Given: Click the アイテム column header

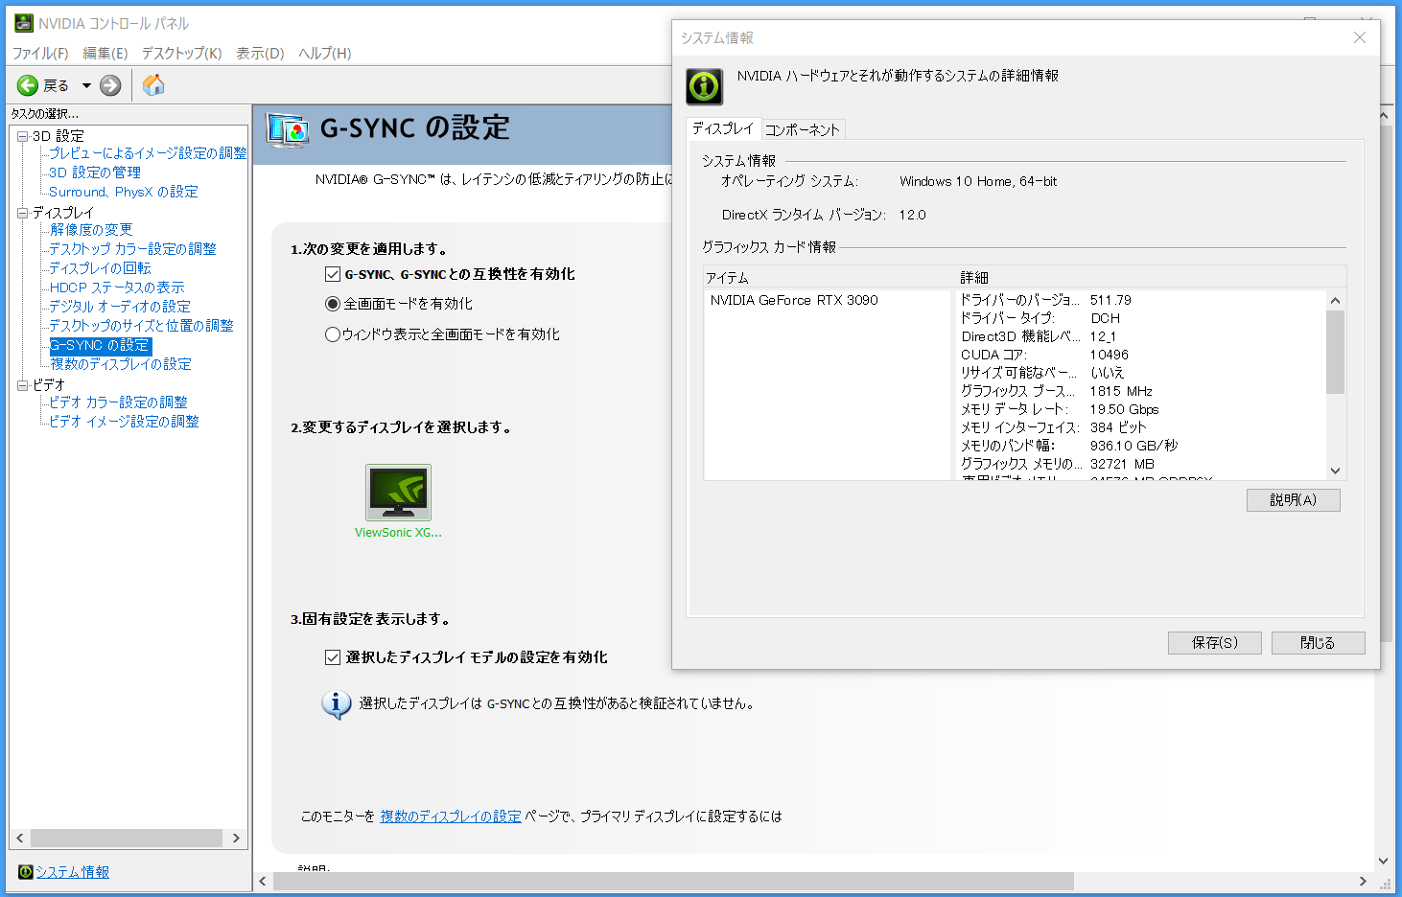Looking at the screenshot, I should [x=830, y=278].
